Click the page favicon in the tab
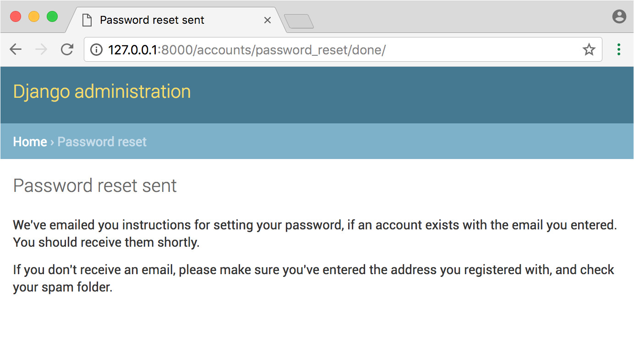 coord(86,20)
